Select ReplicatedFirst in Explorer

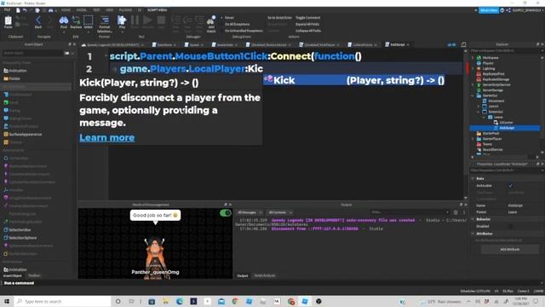[493, 74]
